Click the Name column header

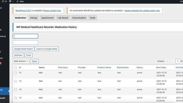(41, 68)
